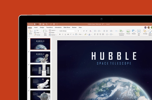The height and width of the screenshot is (100, 152).
Task: Toggle the AutoSave switch
Action: 36,24
